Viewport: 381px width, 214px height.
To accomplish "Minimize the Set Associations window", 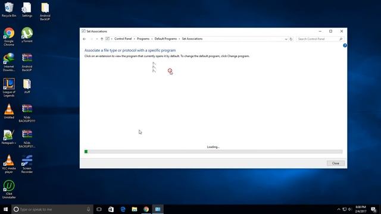I will click(x=320, y=32).
